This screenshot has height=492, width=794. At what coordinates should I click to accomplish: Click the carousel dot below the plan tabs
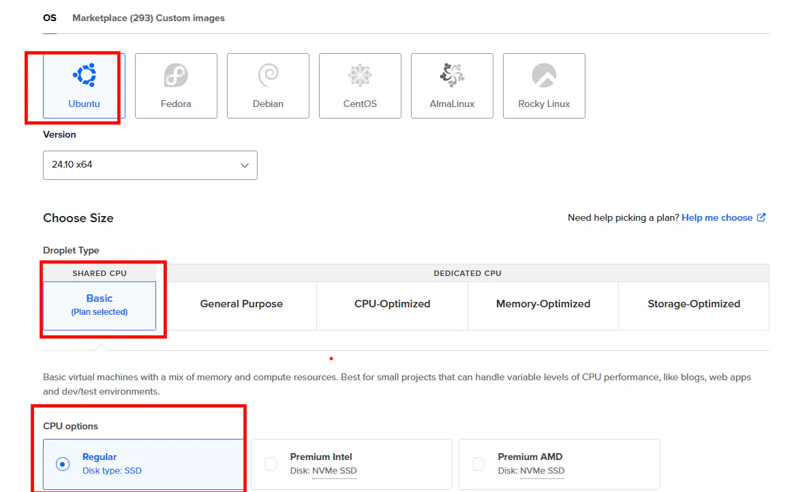[x=331, y=358]
